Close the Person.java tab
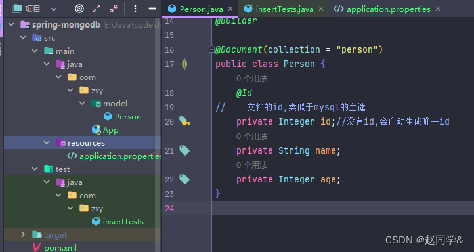The image size is (474, 252). tap(230, 9)
